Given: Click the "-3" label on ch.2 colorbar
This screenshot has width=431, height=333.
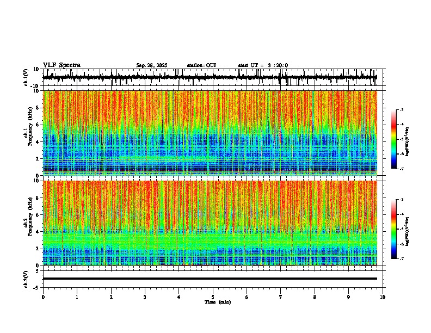Looking at the screenshot, I should coord(402,200).
